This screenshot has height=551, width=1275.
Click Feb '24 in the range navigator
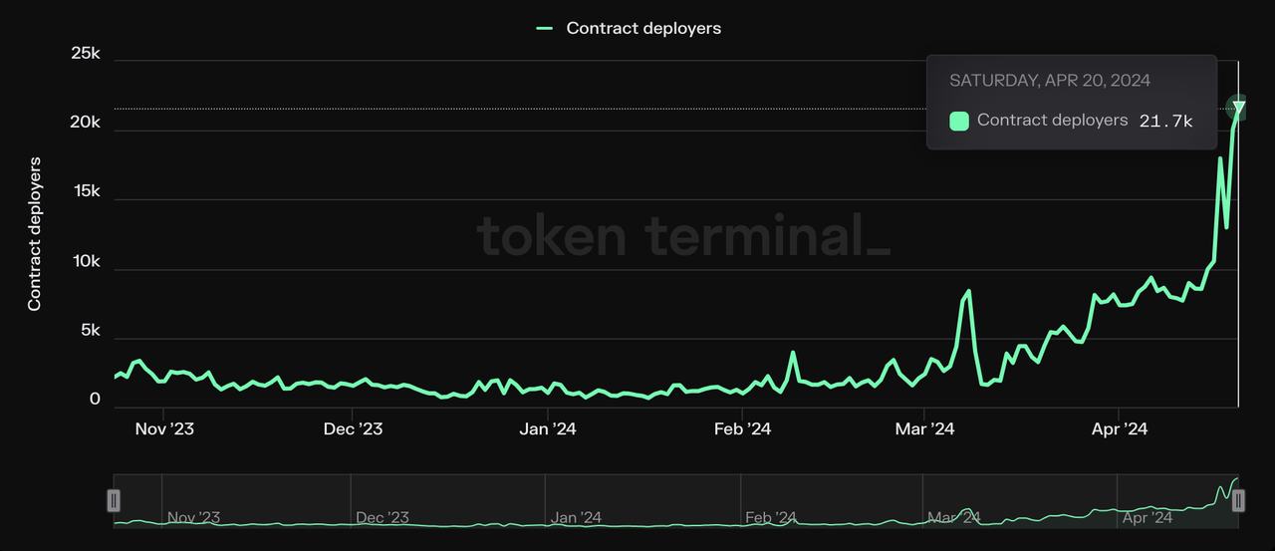772,517
